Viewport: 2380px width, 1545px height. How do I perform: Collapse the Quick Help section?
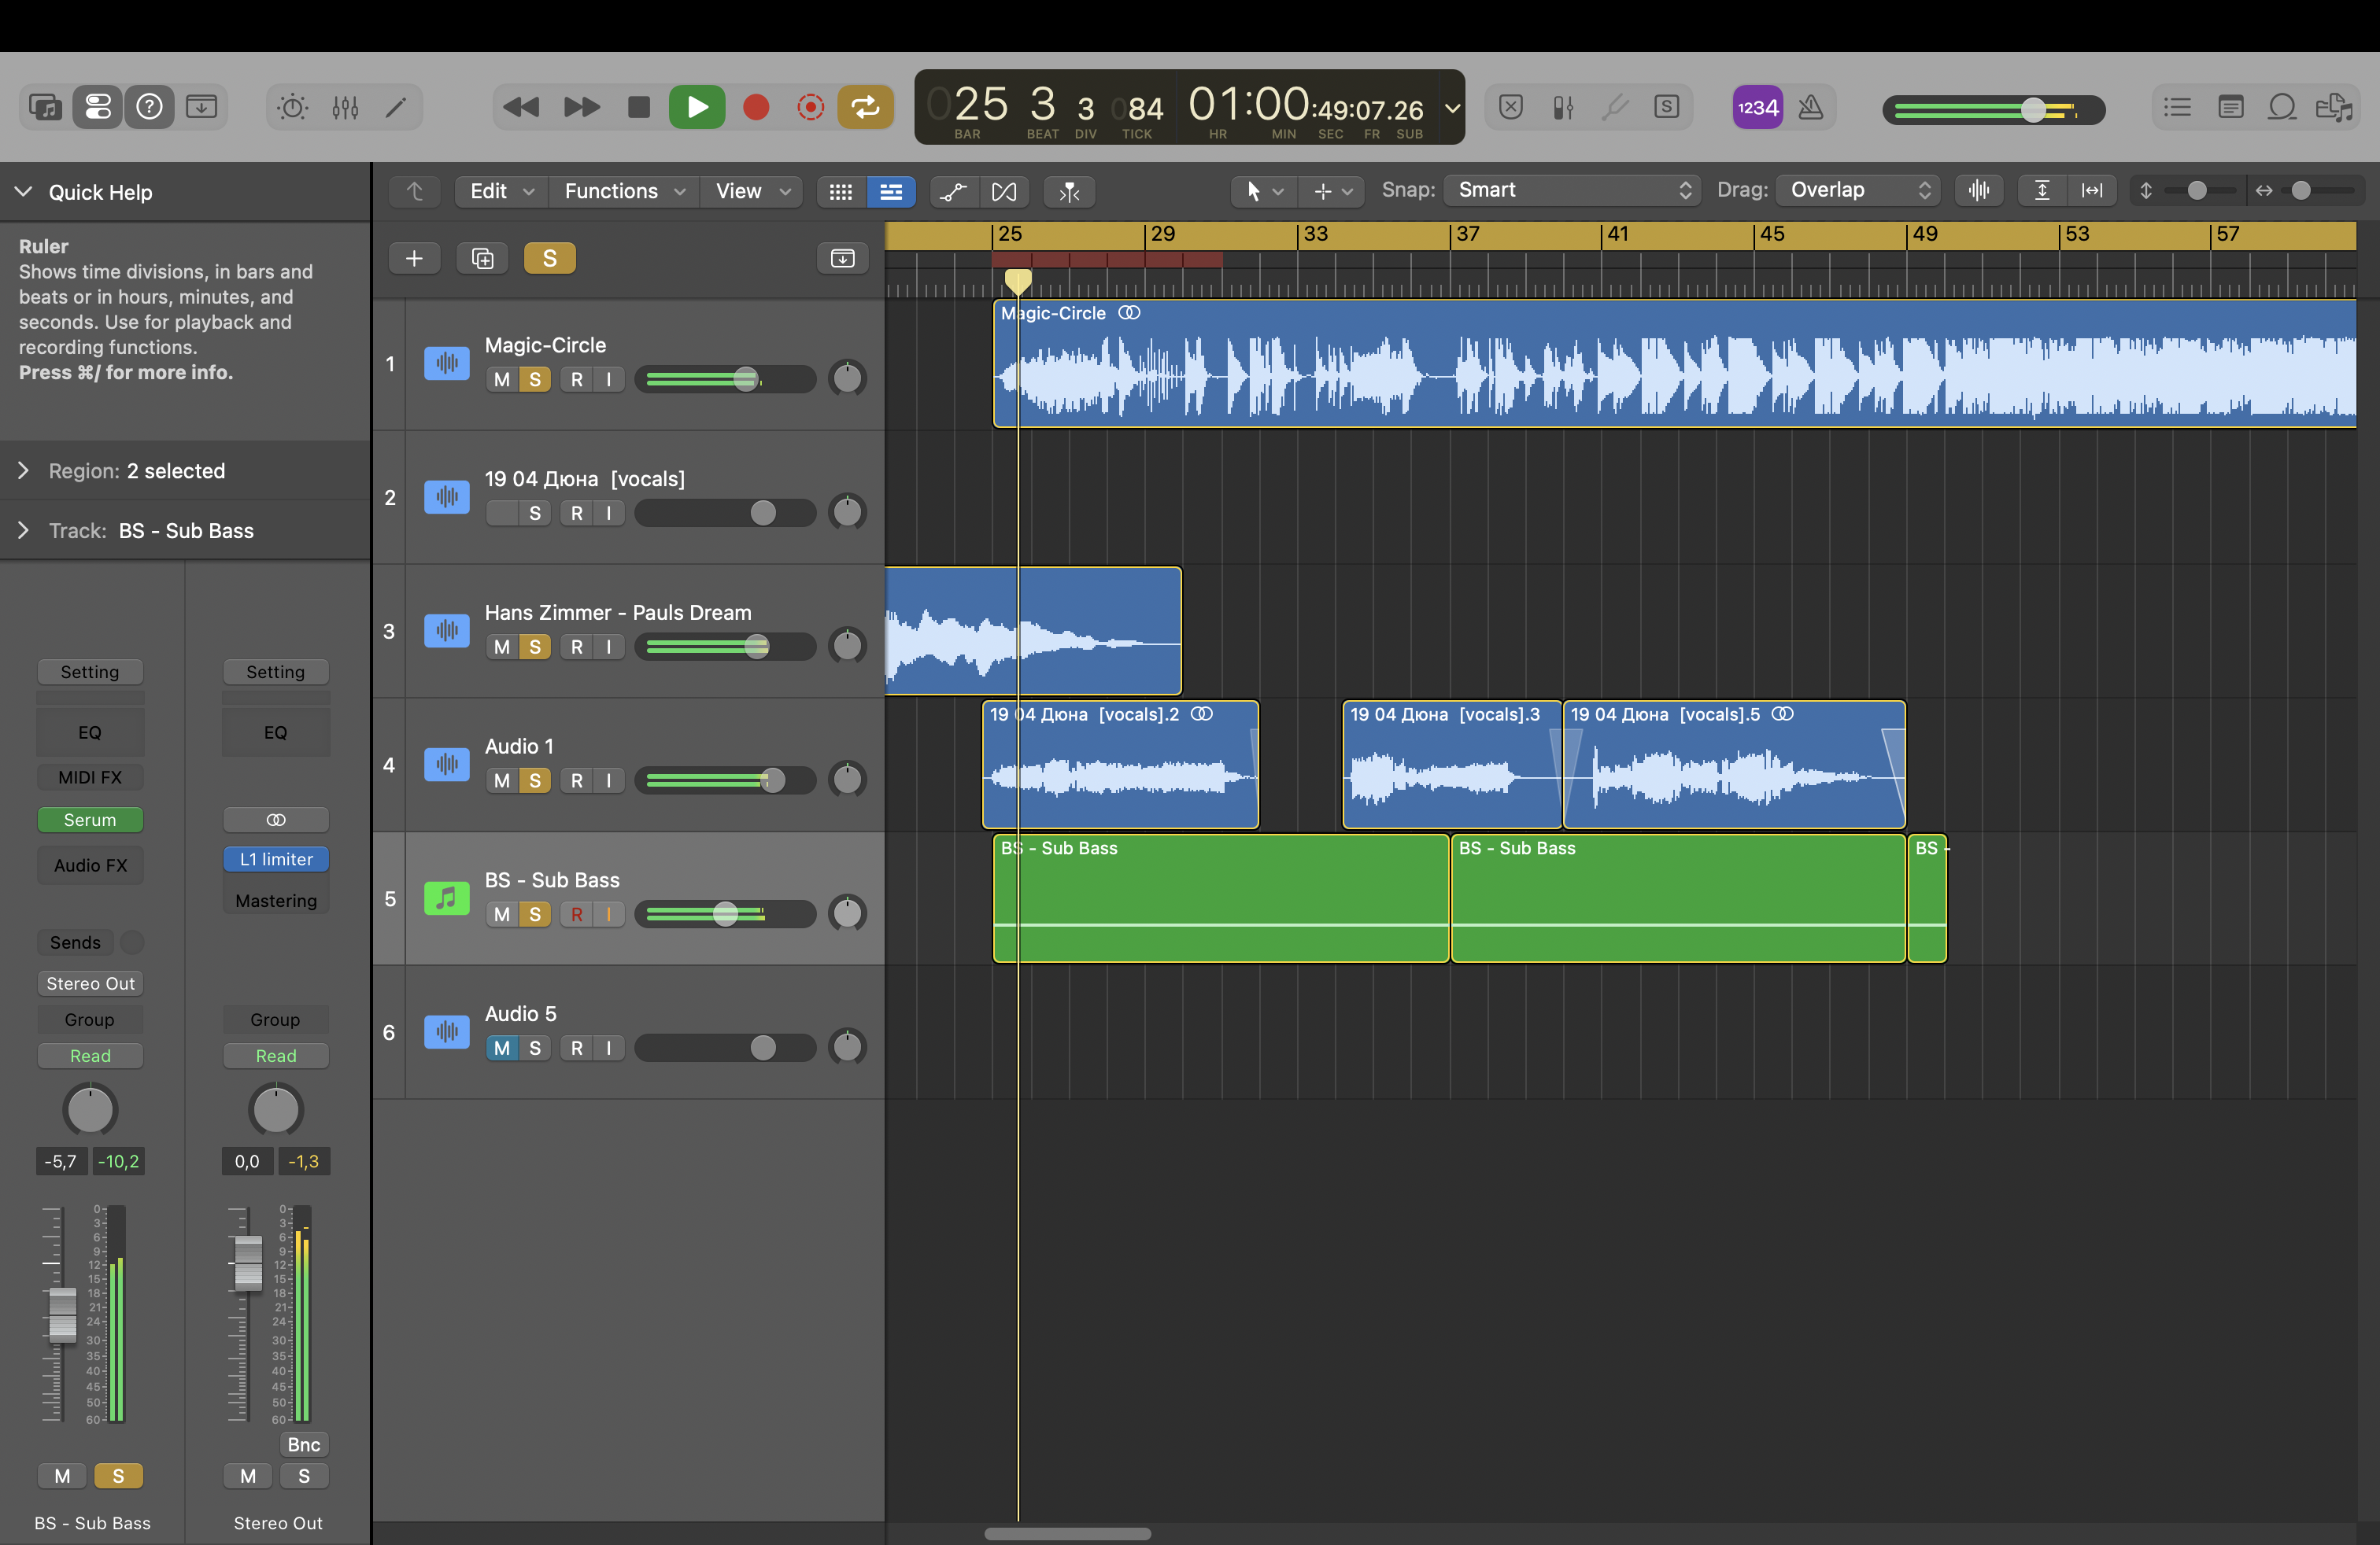24,192
